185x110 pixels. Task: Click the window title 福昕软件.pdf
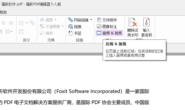[x=12, y=4]
